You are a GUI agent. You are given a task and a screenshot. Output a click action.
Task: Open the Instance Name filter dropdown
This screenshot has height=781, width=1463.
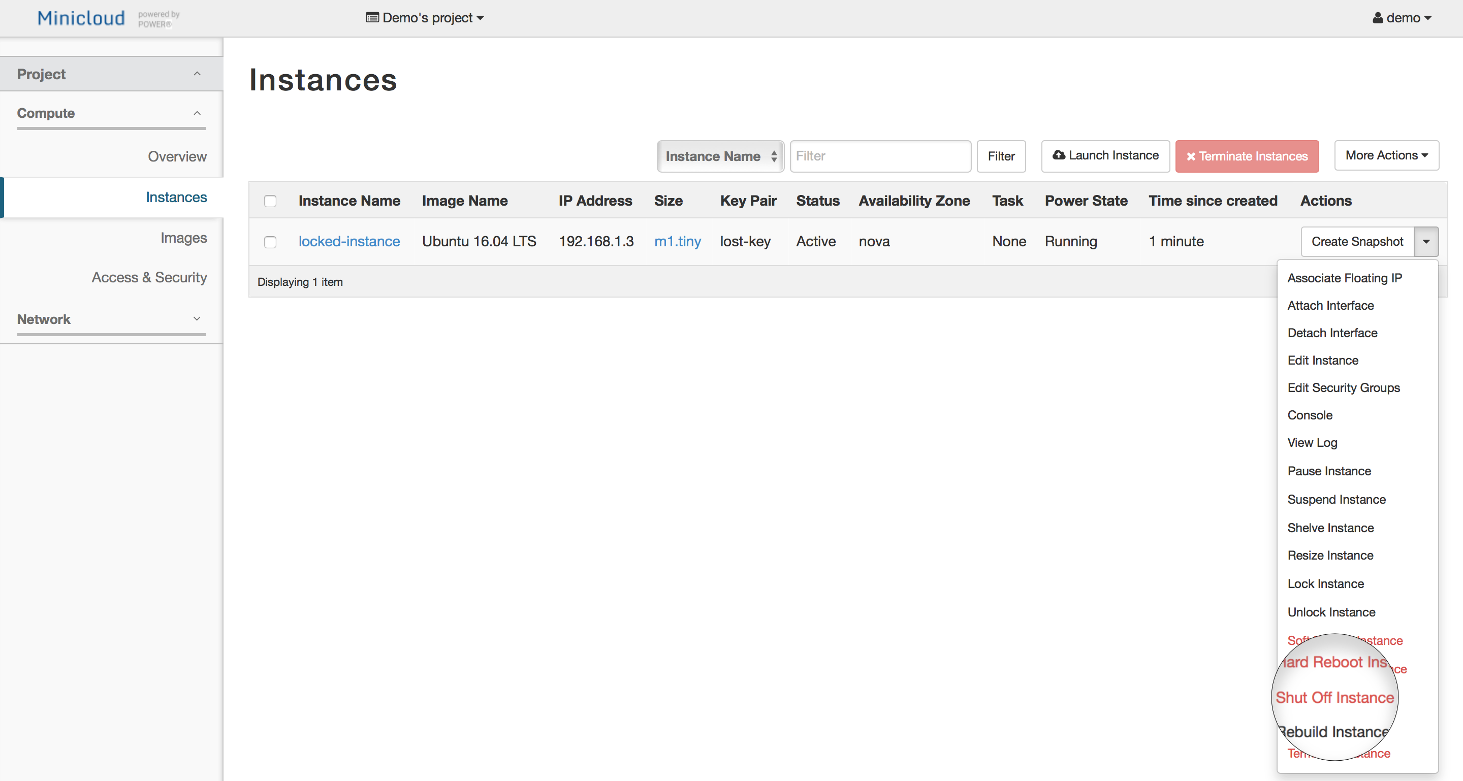pyautogui.click(x=720, y=156)
